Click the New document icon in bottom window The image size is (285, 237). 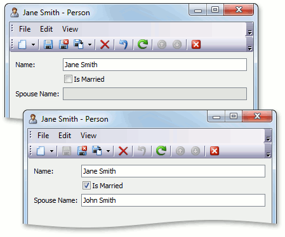[x=41, y=151]
